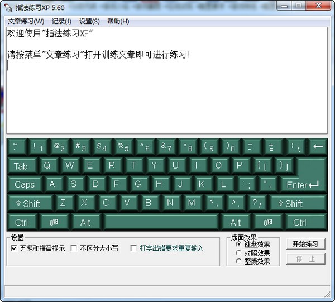Select 对照效果 radio button
The image size is (335, 302).
238,253
